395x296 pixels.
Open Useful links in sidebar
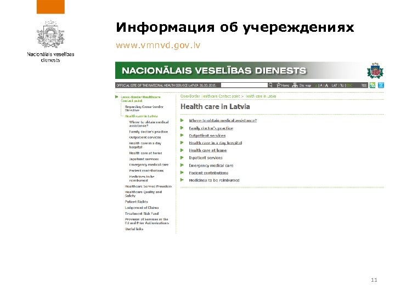click(x=134, y=229)
